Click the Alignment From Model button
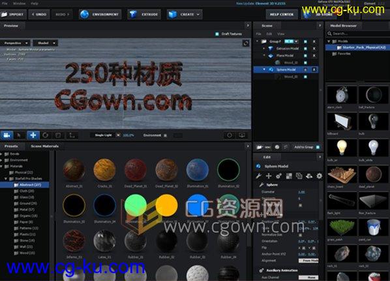 [308, 261]
